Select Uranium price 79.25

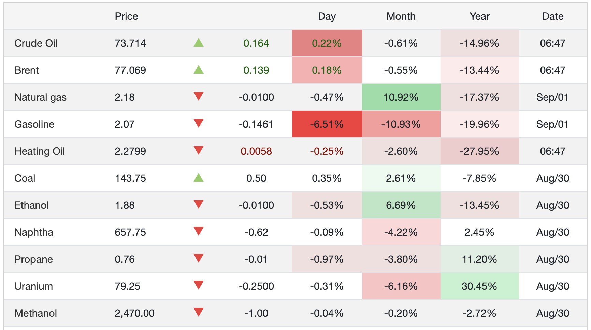(127, 286)
